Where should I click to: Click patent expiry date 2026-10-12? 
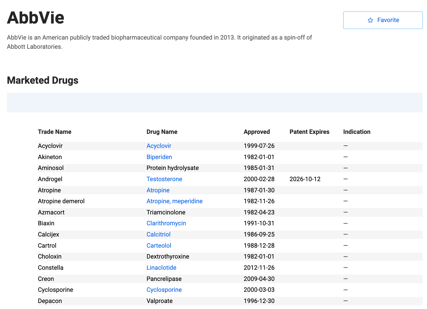click(305, 179)
